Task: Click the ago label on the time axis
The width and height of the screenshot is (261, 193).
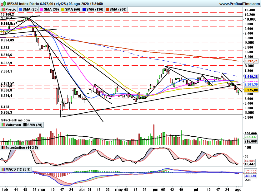Action: pos(238,189)
